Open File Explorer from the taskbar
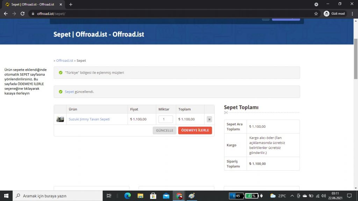Image resolution: width=358 pixels, height=201 pixels. click(140, 196)
